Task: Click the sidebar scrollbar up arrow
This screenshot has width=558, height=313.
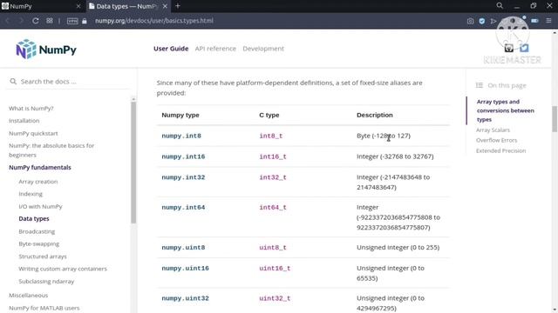Action: click(133, 99)
